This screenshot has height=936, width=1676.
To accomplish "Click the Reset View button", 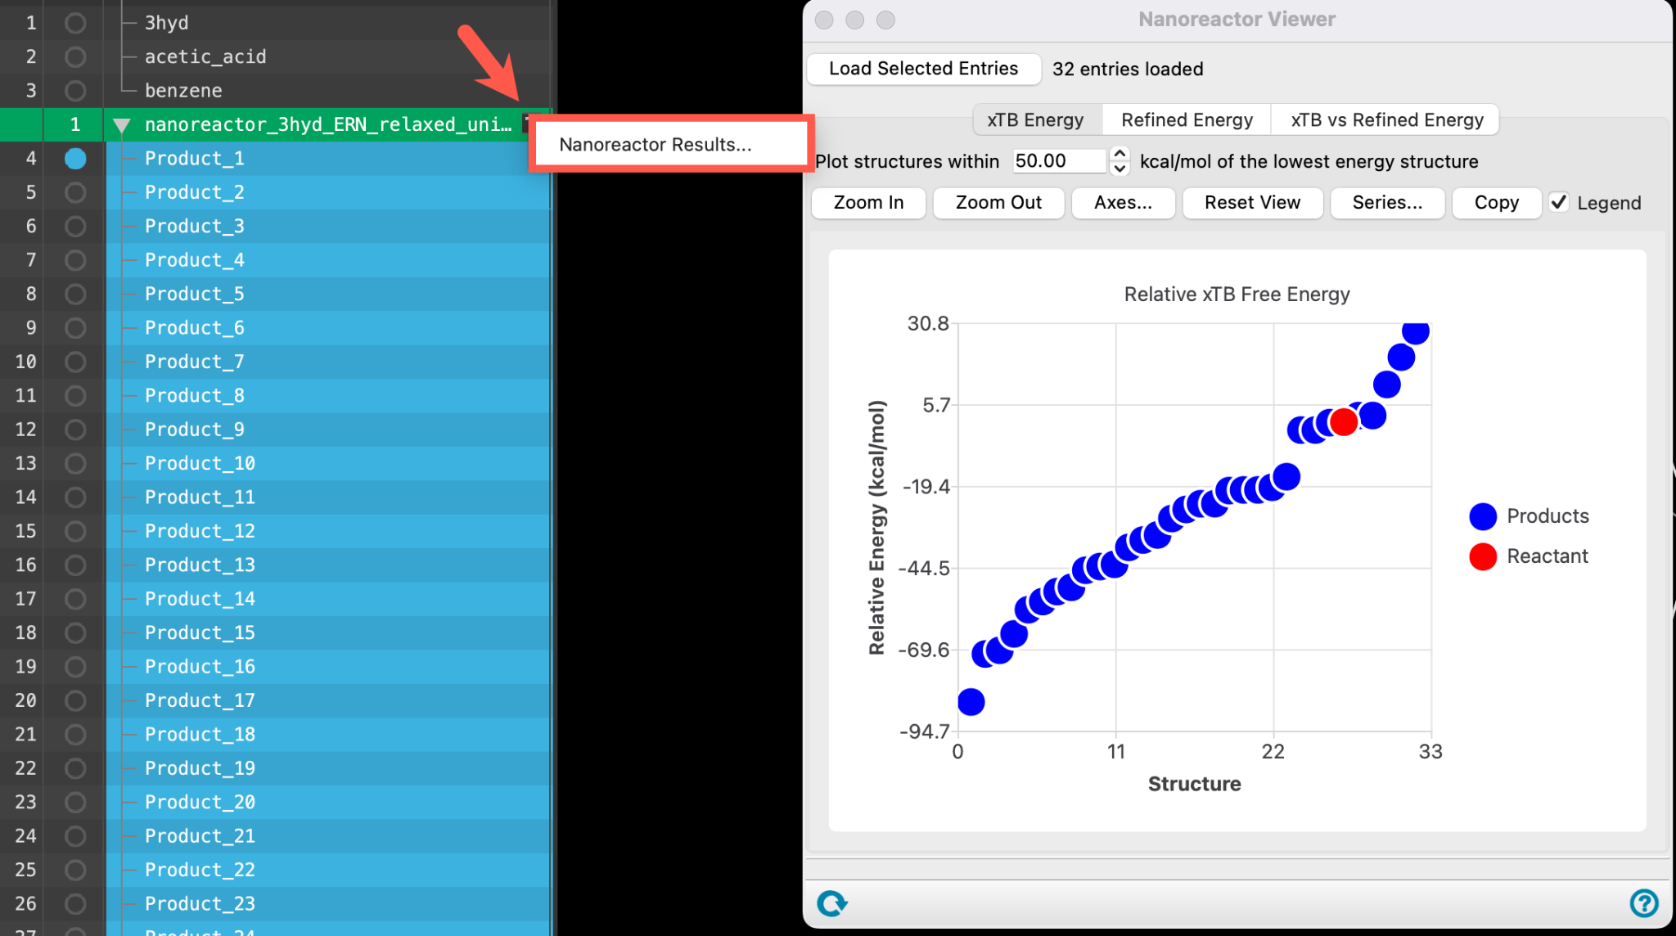I will [1252, 202].
